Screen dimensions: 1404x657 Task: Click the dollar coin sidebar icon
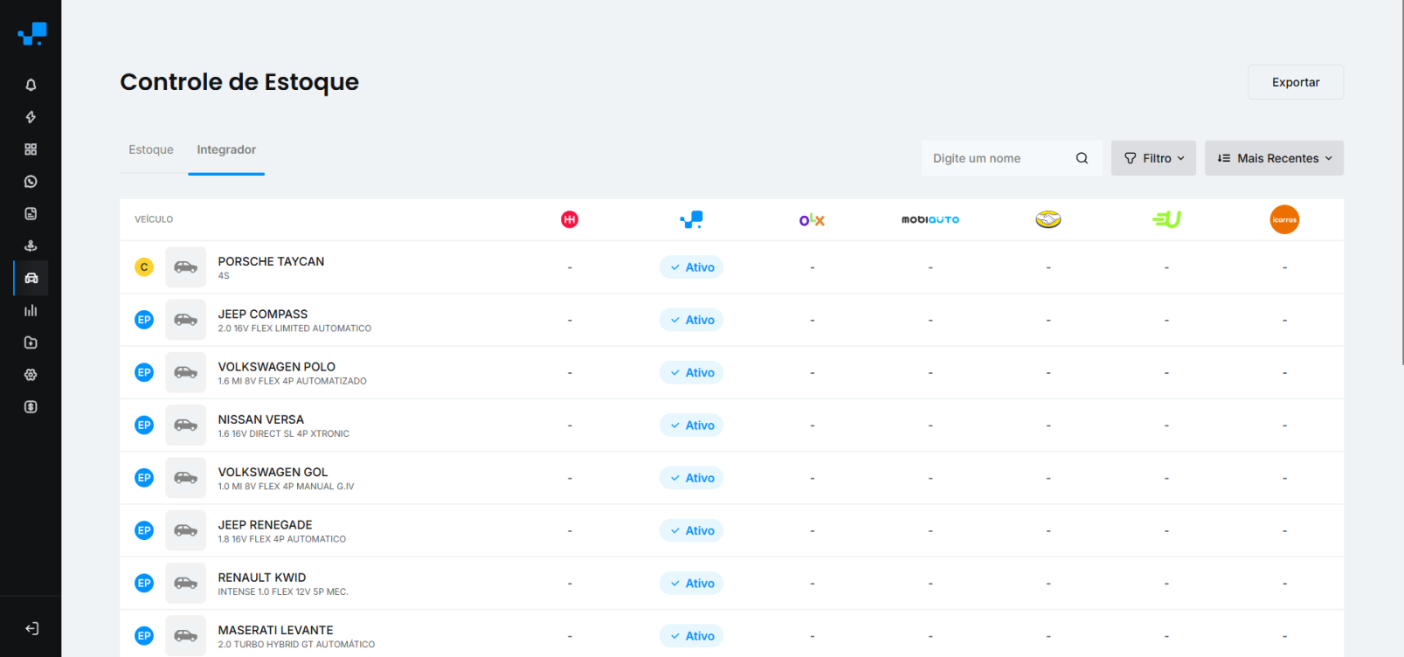tap(31, 407)
